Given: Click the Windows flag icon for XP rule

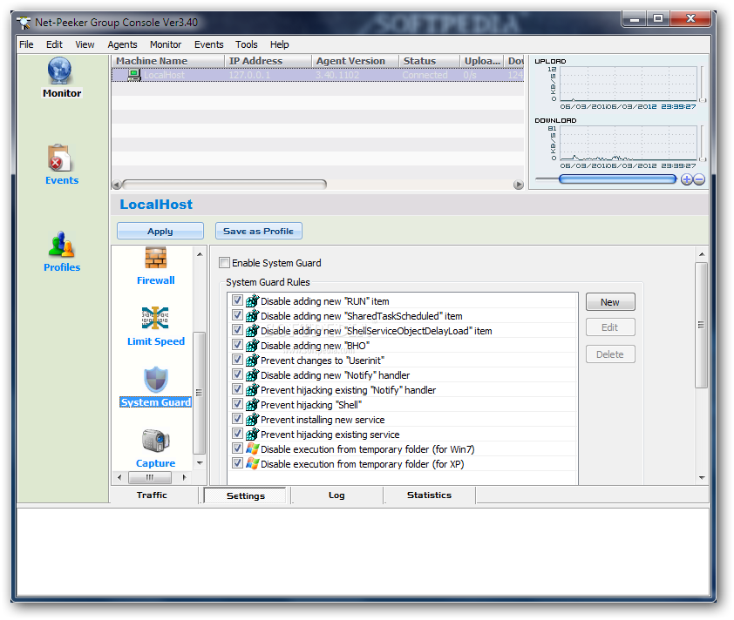Looking at the screenshot, I should tap(252, 464).
